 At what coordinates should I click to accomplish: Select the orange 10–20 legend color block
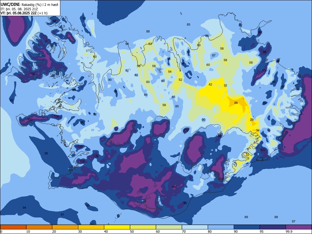click(x=39, y=227)
